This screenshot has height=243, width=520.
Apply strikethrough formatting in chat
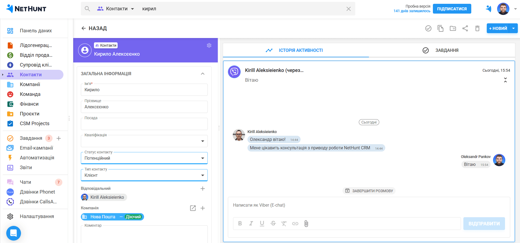point(273,223)
